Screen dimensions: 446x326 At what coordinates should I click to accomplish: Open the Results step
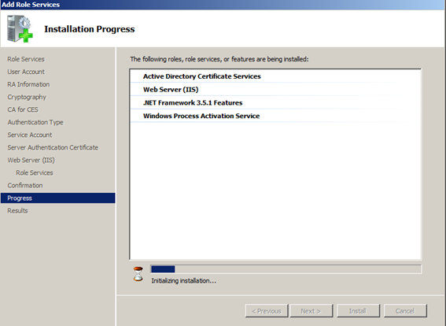(17, 211)
